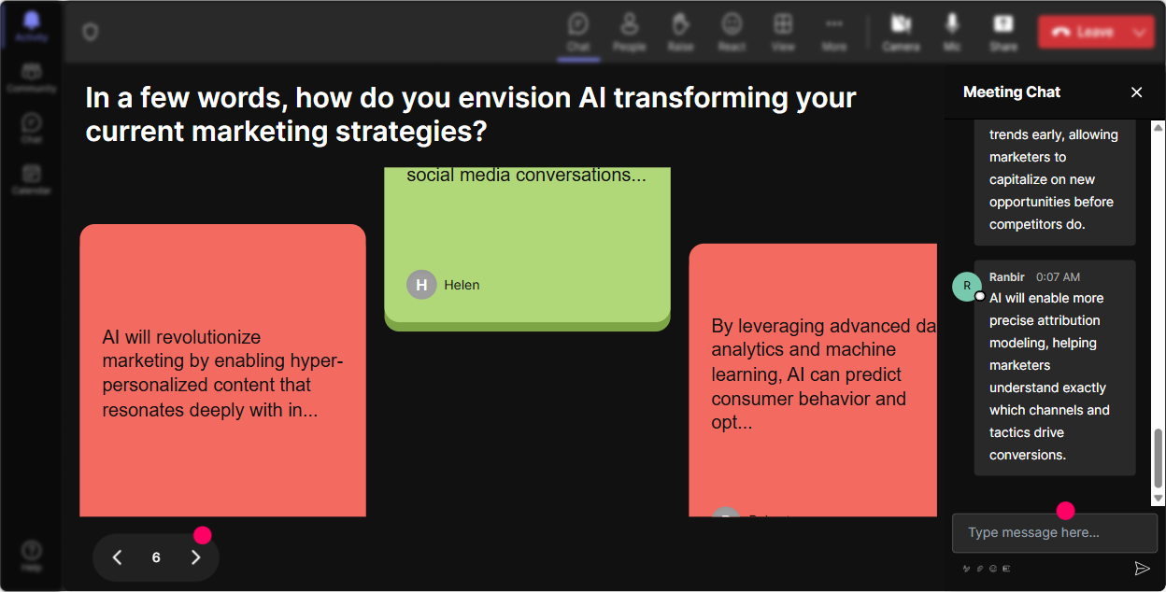Open Chat in the left sidebar

[x=32, y=128]
